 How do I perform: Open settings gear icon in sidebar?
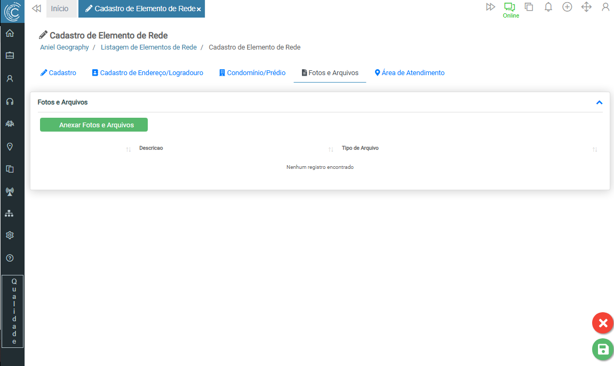(x=10, y=235)
